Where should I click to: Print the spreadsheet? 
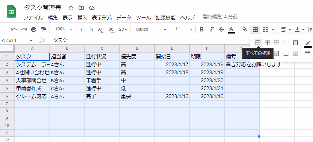(x=34, y=29)
